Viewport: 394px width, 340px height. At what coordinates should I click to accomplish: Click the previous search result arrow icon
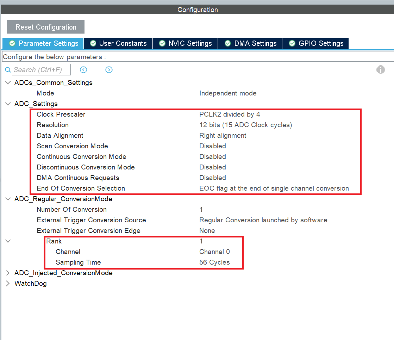pyautogui.click(x=83, y=69)
